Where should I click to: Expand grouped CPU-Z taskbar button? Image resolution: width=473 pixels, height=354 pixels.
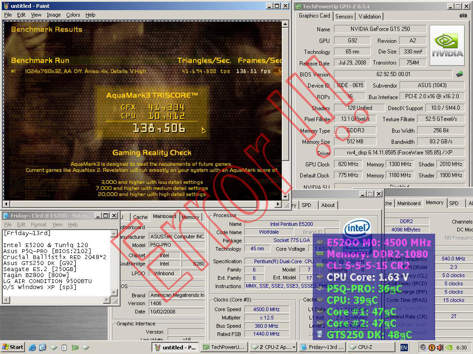pos(273,347)
